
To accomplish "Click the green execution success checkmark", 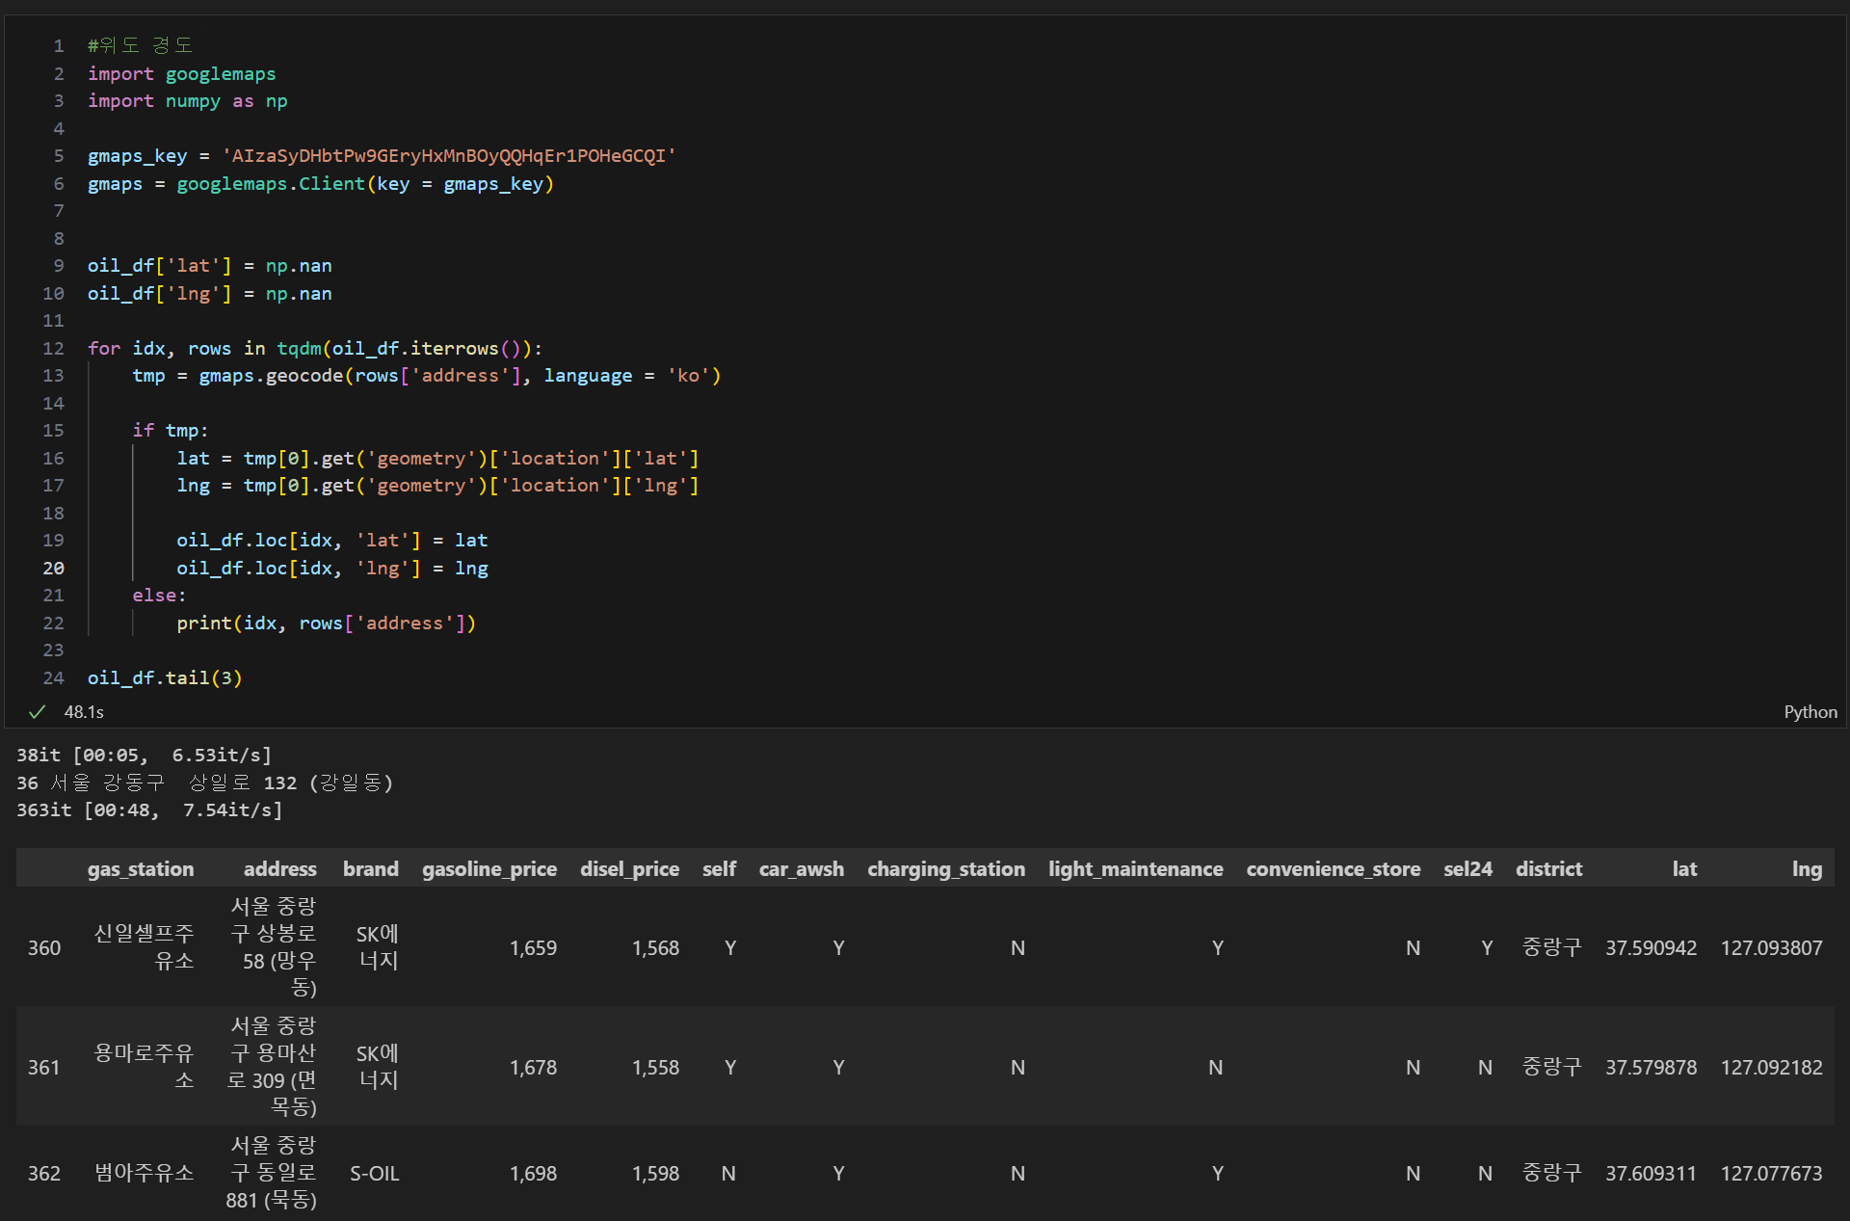I will [38, 712].
